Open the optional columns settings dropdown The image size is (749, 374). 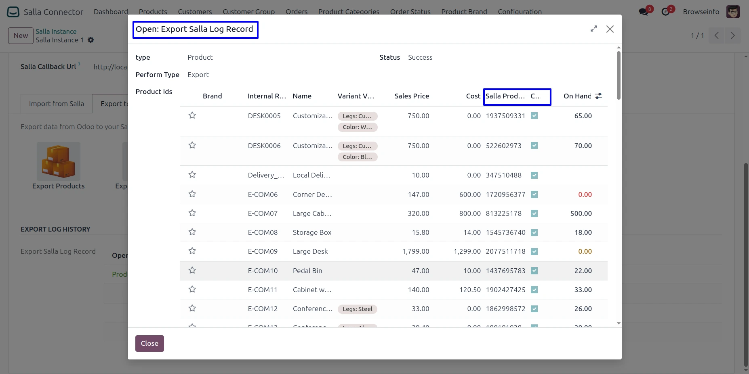coord(599,96)
